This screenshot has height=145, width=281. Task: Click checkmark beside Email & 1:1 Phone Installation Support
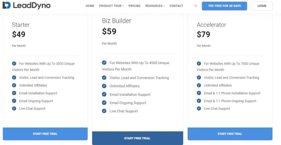click(x=199, y=93)
